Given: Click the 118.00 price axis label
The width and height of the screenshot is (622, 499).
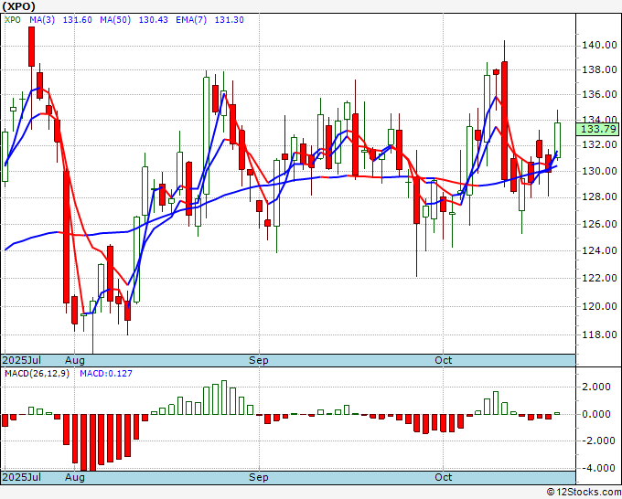Looking at the screenshot, I should point(599,334).
